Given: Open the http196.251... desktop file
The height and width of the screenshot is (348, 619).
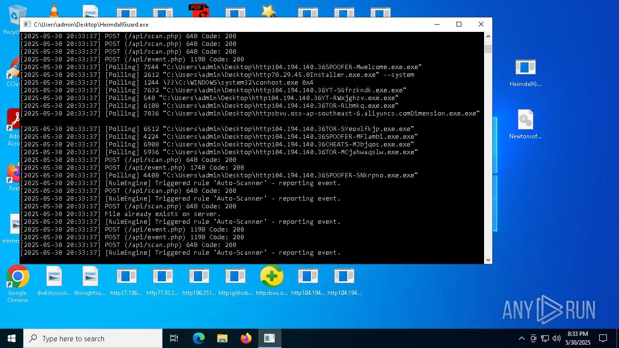Looking at the screenshot, I should point(199,281).
